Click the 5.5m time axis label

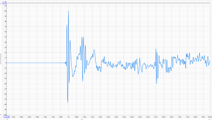156,117
